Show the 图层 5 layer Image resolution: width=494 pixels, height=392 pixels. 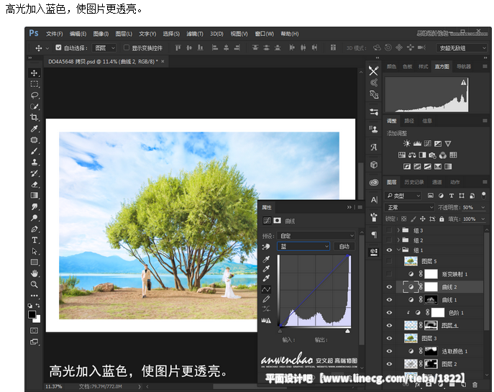pyautogui.click(x=390, y=261)
